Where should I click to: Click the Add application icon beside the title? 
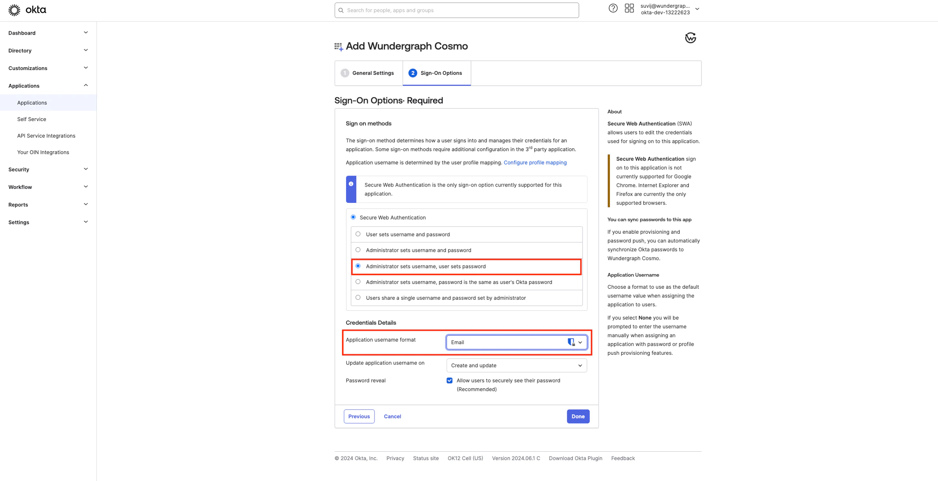pyautogui.click(x=338, y=46)
